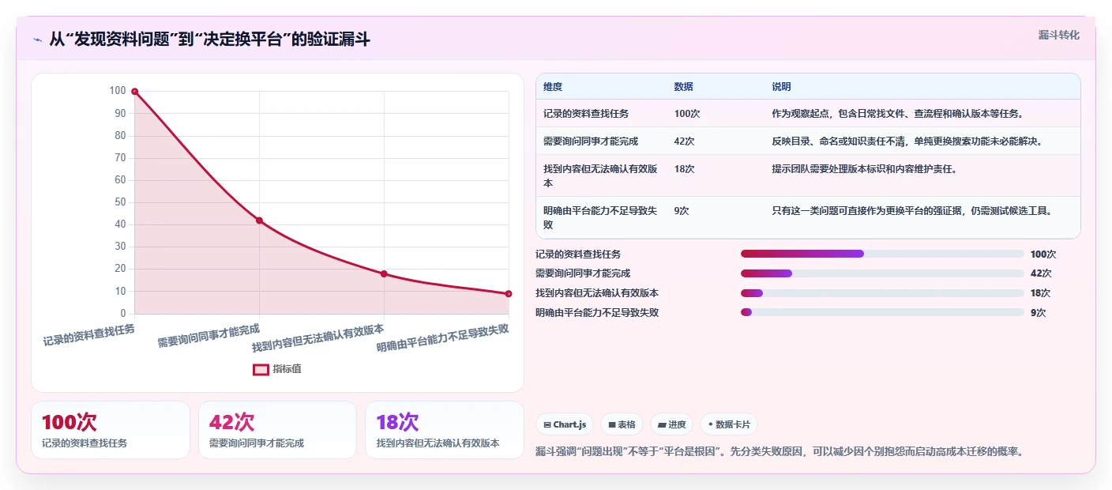
Task: Click the table cell 找到内容但无法确认有效版本
Action: point(601,175)
